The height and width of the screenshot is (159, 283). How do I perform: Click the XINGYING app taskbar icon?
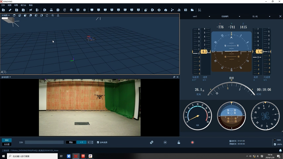(x=76, y=156)
